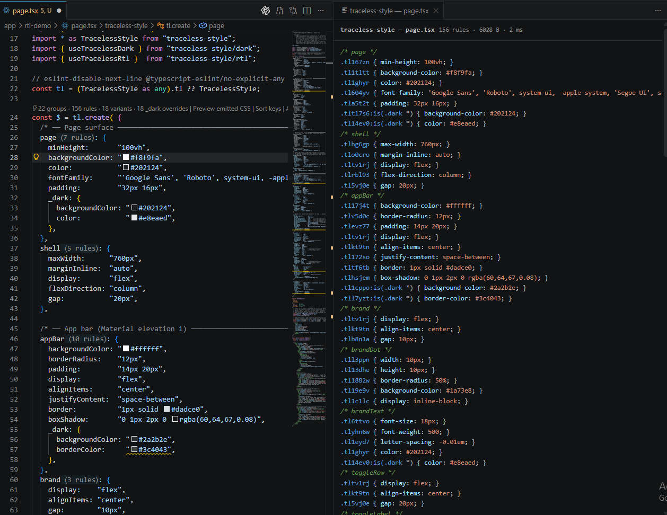Click the '.tl1eyd7 letter-spacing' rule in preview
Screen dimensions: 667x515
pos(408,442)
